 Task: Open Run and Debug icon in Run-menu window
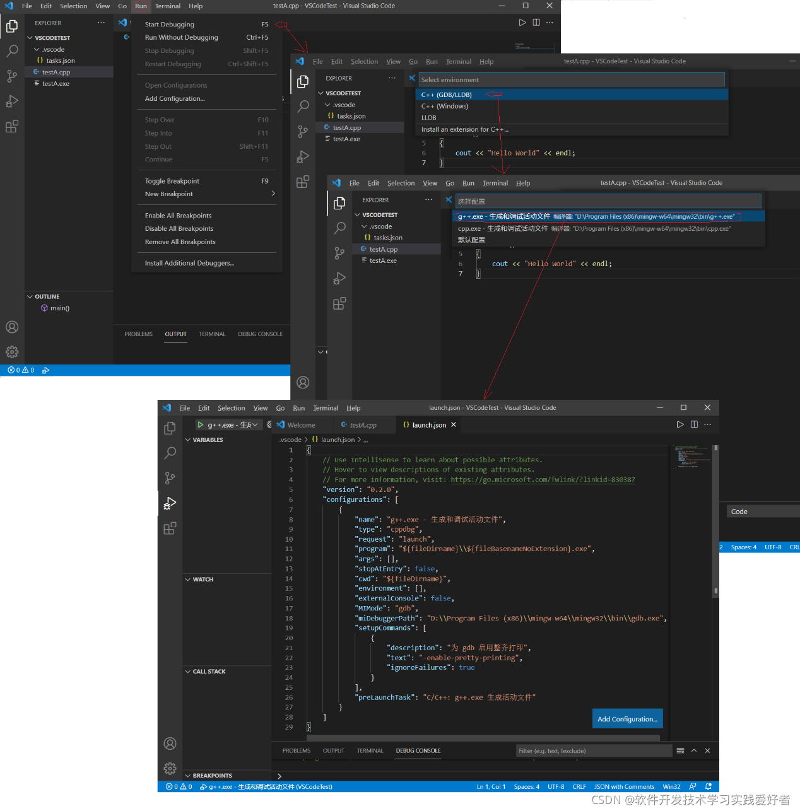[x=12, y=102]
